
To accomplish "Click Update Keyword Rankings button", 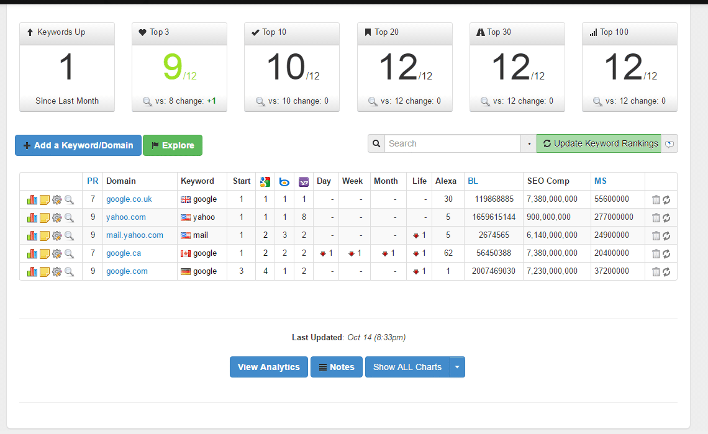I will click(x=599, y=143).
